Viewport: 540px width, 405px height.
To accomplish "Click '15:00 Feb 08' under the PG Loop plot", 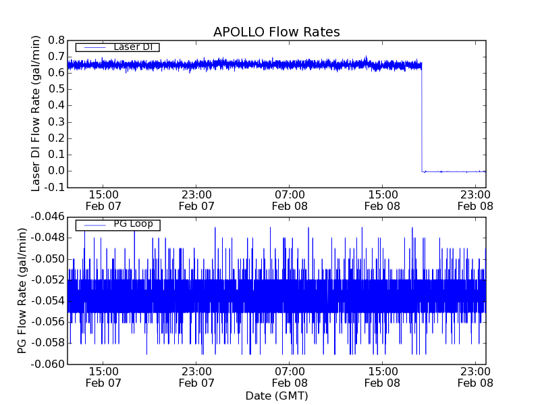I will click(382, 377).
